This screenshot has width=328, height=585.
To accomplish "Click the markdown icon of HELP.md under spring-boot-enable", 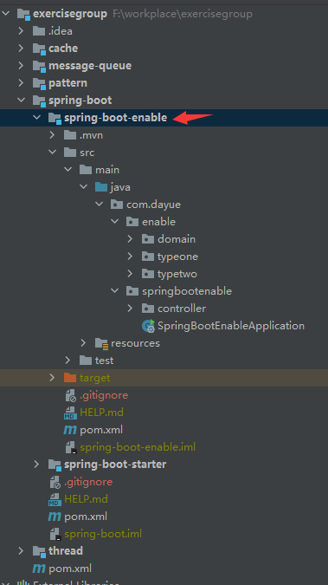I will click(70, 413).
